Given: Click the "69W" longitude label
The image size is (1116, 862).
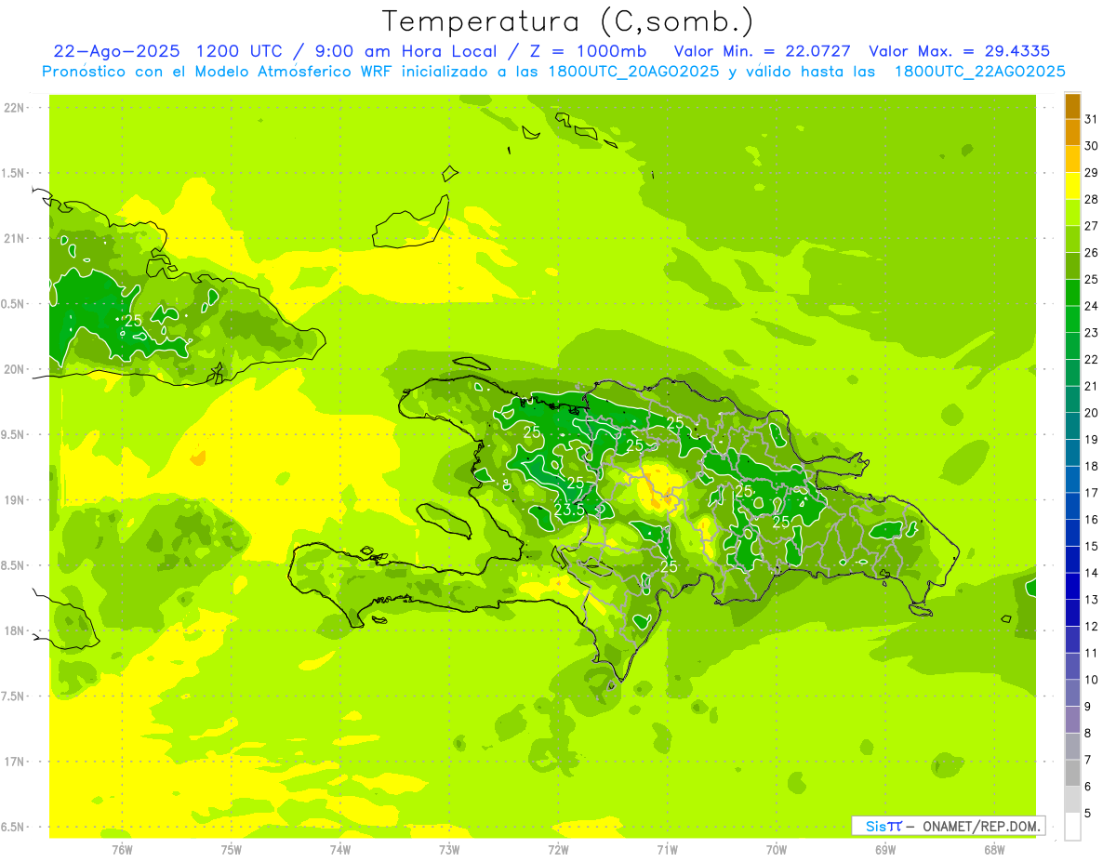Looking at the screenshot, I should [885, 849].
